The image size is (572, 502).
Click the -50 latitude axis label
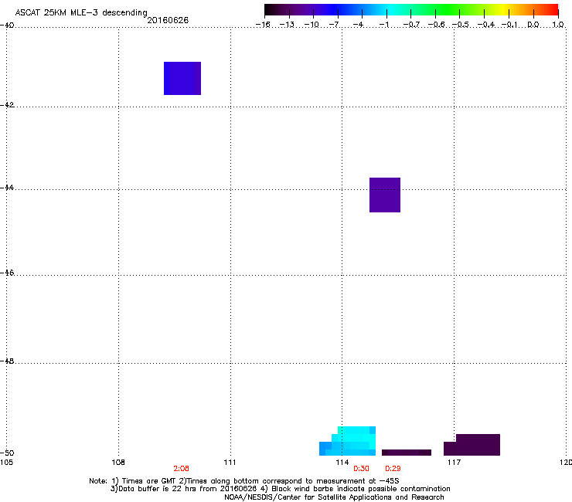(x=7, y=453)
